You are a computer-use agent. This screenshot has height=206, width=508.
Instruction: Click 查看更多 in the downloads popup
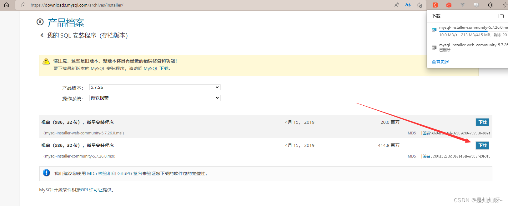[x=440, y=62]
